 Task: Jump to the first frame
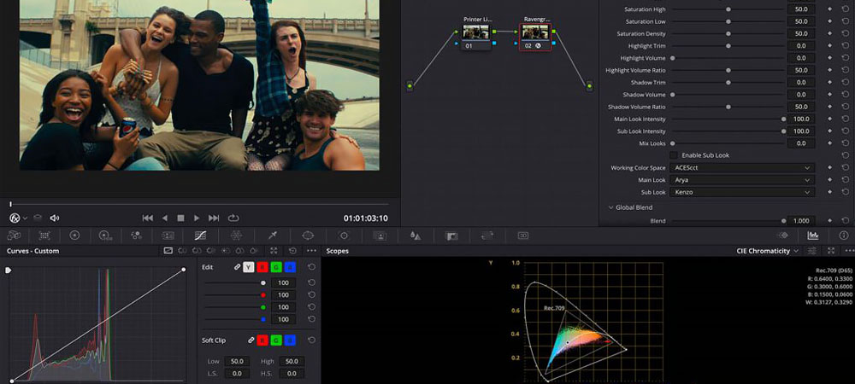click(x=148, y=218)
